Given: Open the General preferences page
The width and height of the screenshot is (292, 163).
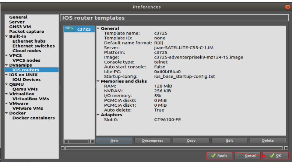Looking at the screenshot, I should click(x=18, y=17).
